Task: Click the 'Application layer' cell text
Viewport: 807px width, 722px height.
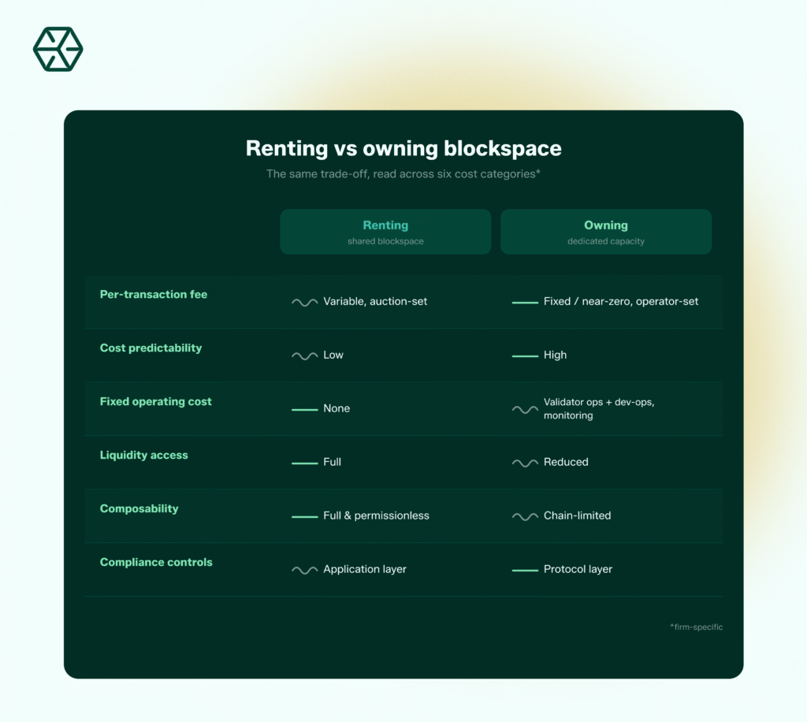Action: click(365, 568)
